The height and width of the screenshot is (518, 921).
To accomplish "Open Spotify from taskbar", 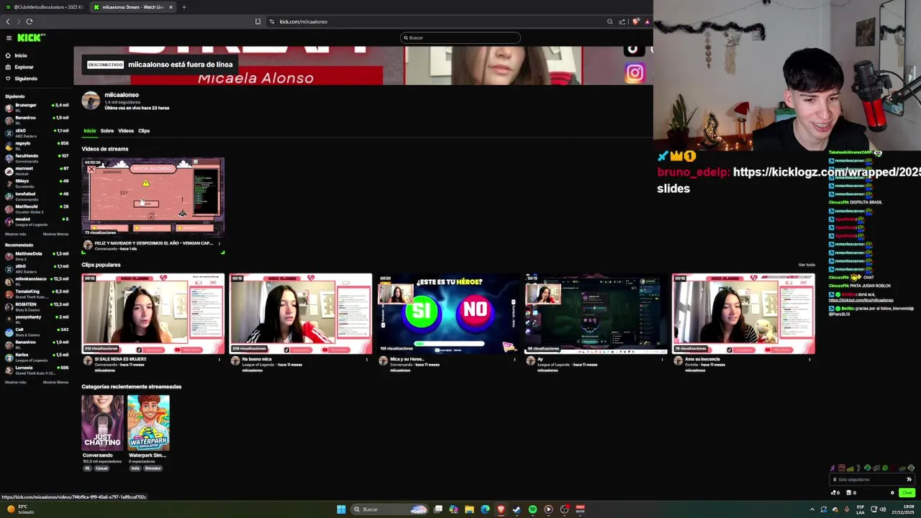I will [532, 509].
